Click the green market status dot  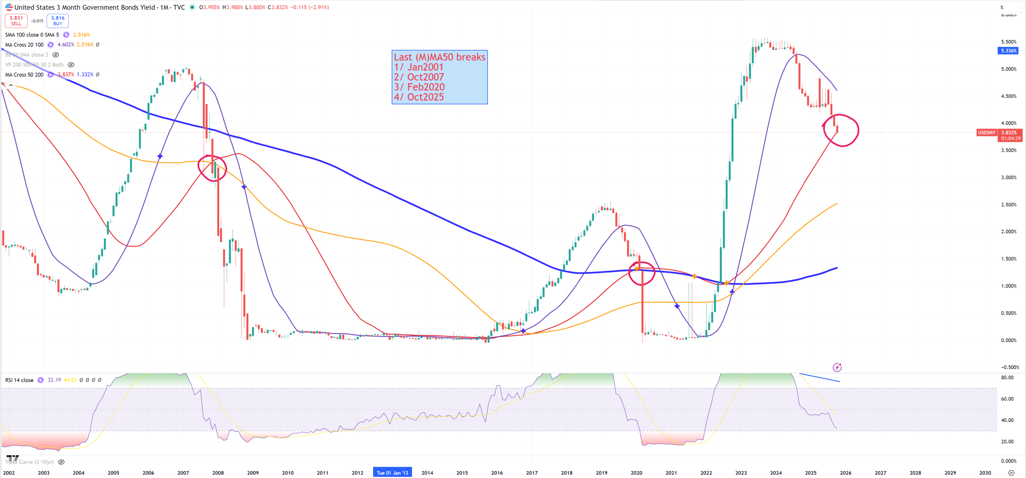pos(192,7)
